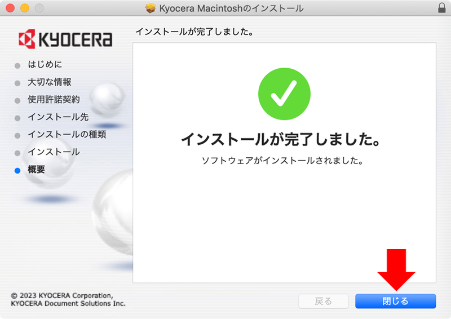This screenshot has height=319, width=451.
Task: Click the KYOCERA logo
Action: coord(65,39)
